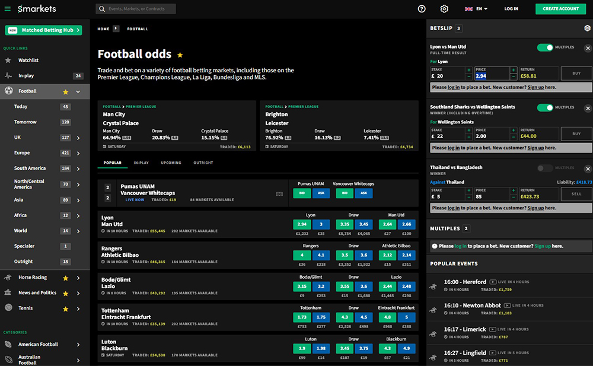
Task: Click the Smarkets logo
Action: [x=37, y=9]
